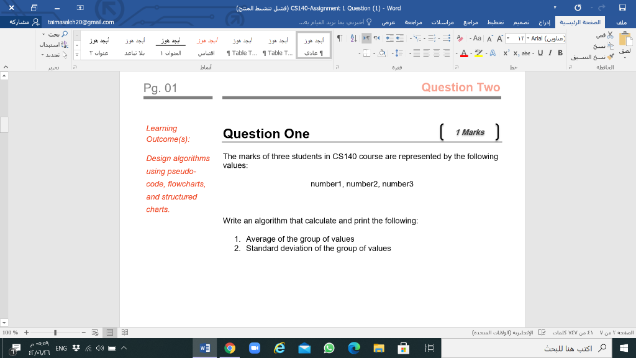This screenshot has width=636, height=358.
Task: Toggle italic (I) formatting
Action: point(550,53)
